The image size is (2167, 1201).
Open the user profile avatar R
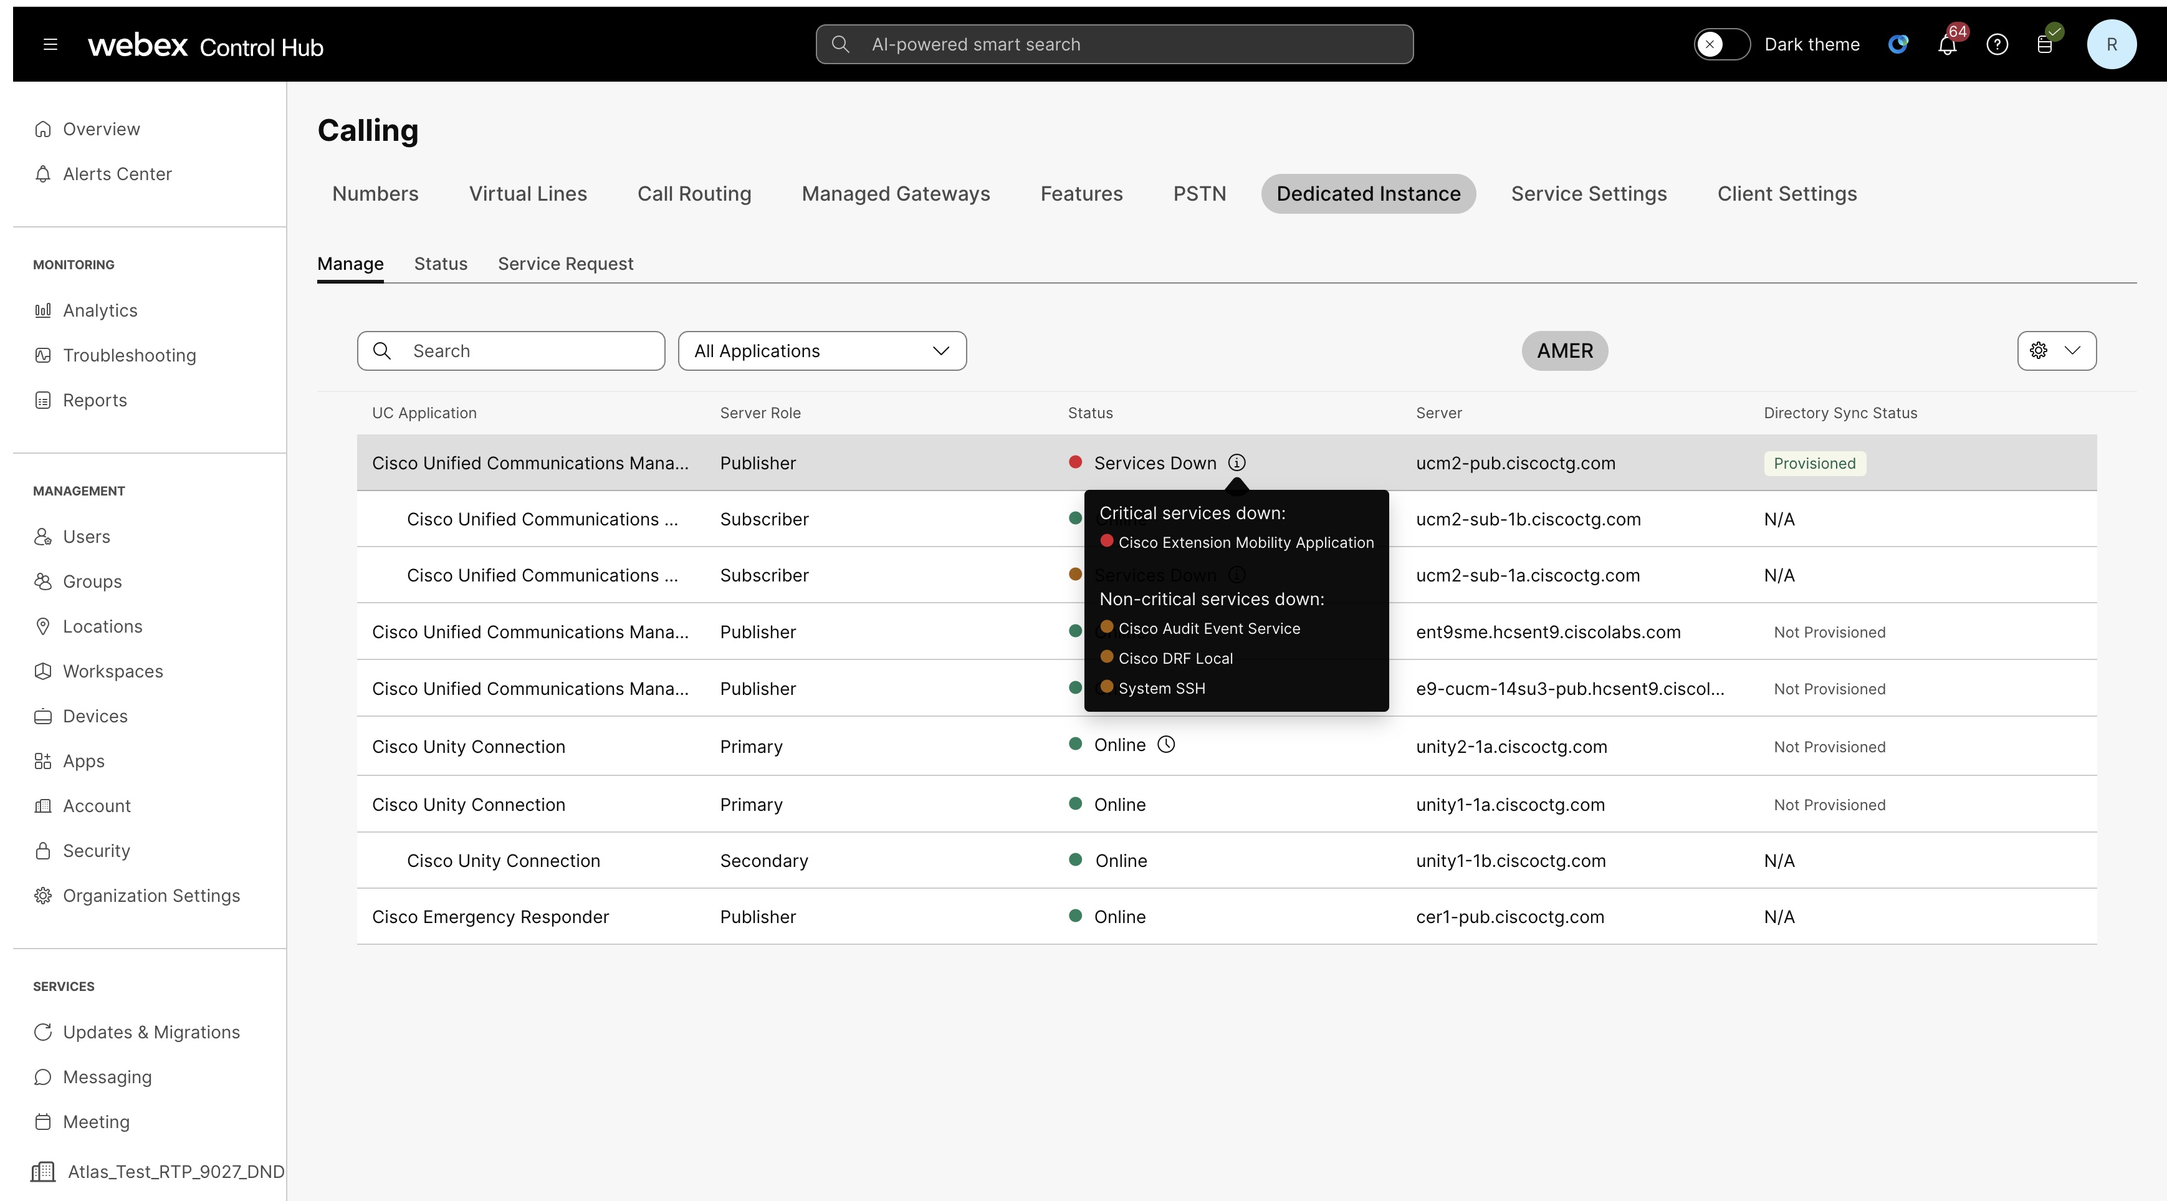(x=2112, y=45)
